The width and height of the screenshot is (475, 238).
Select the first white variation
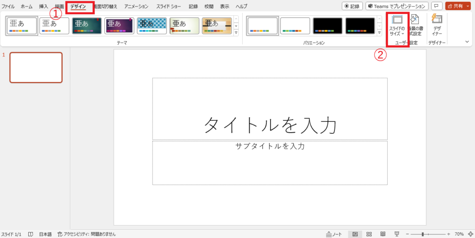(x=263, y=26)
